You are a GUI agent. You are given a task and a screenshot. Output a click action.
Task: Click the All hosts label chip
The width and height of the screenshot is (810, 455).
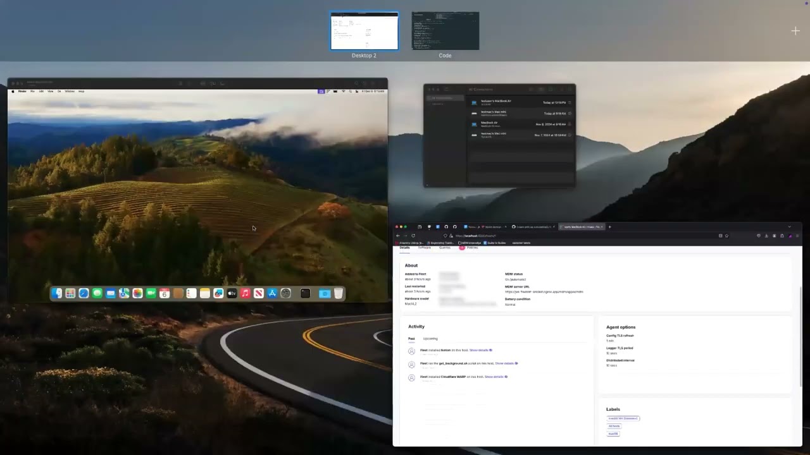coord(614,426)
